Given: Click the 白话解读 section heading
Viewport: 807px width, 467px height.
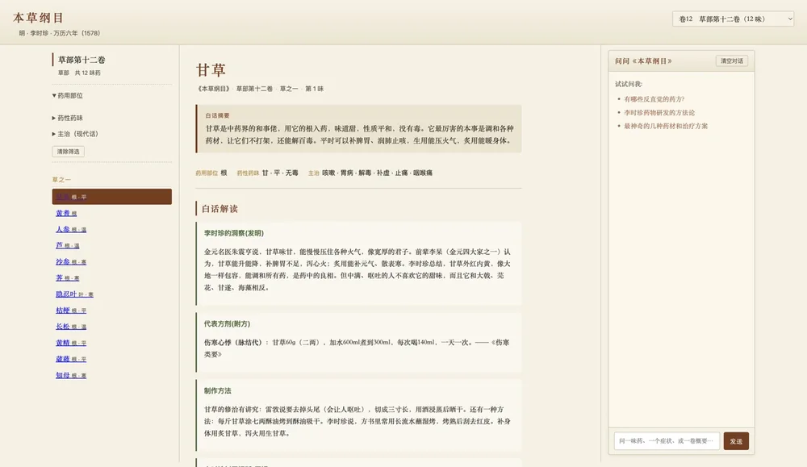Looking at the screenshot, I should pyautogui.click(x=220, y=209).
